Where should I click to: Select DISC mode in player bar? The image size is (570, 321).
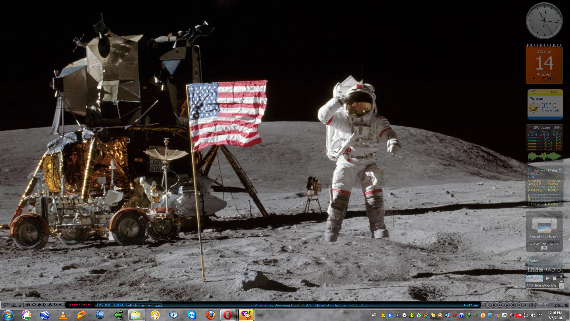pos(151,305)
